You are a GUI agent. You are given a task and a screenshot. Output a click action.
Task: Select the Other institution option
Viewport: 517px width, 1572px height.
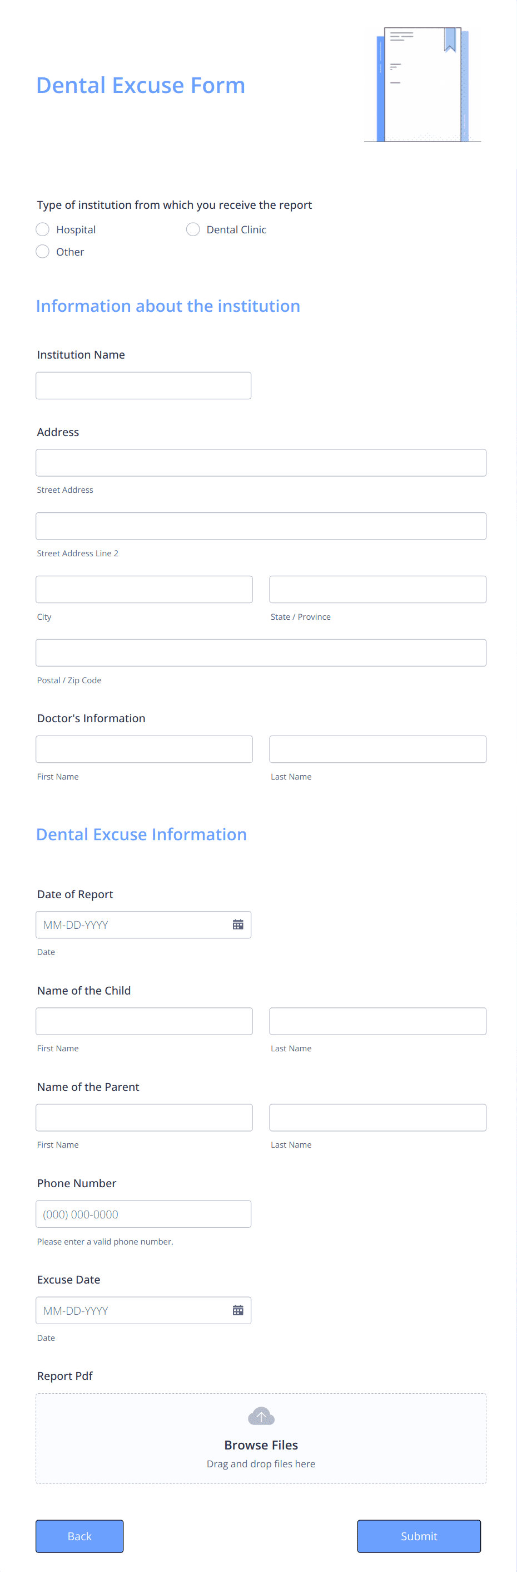click(43, 251)
